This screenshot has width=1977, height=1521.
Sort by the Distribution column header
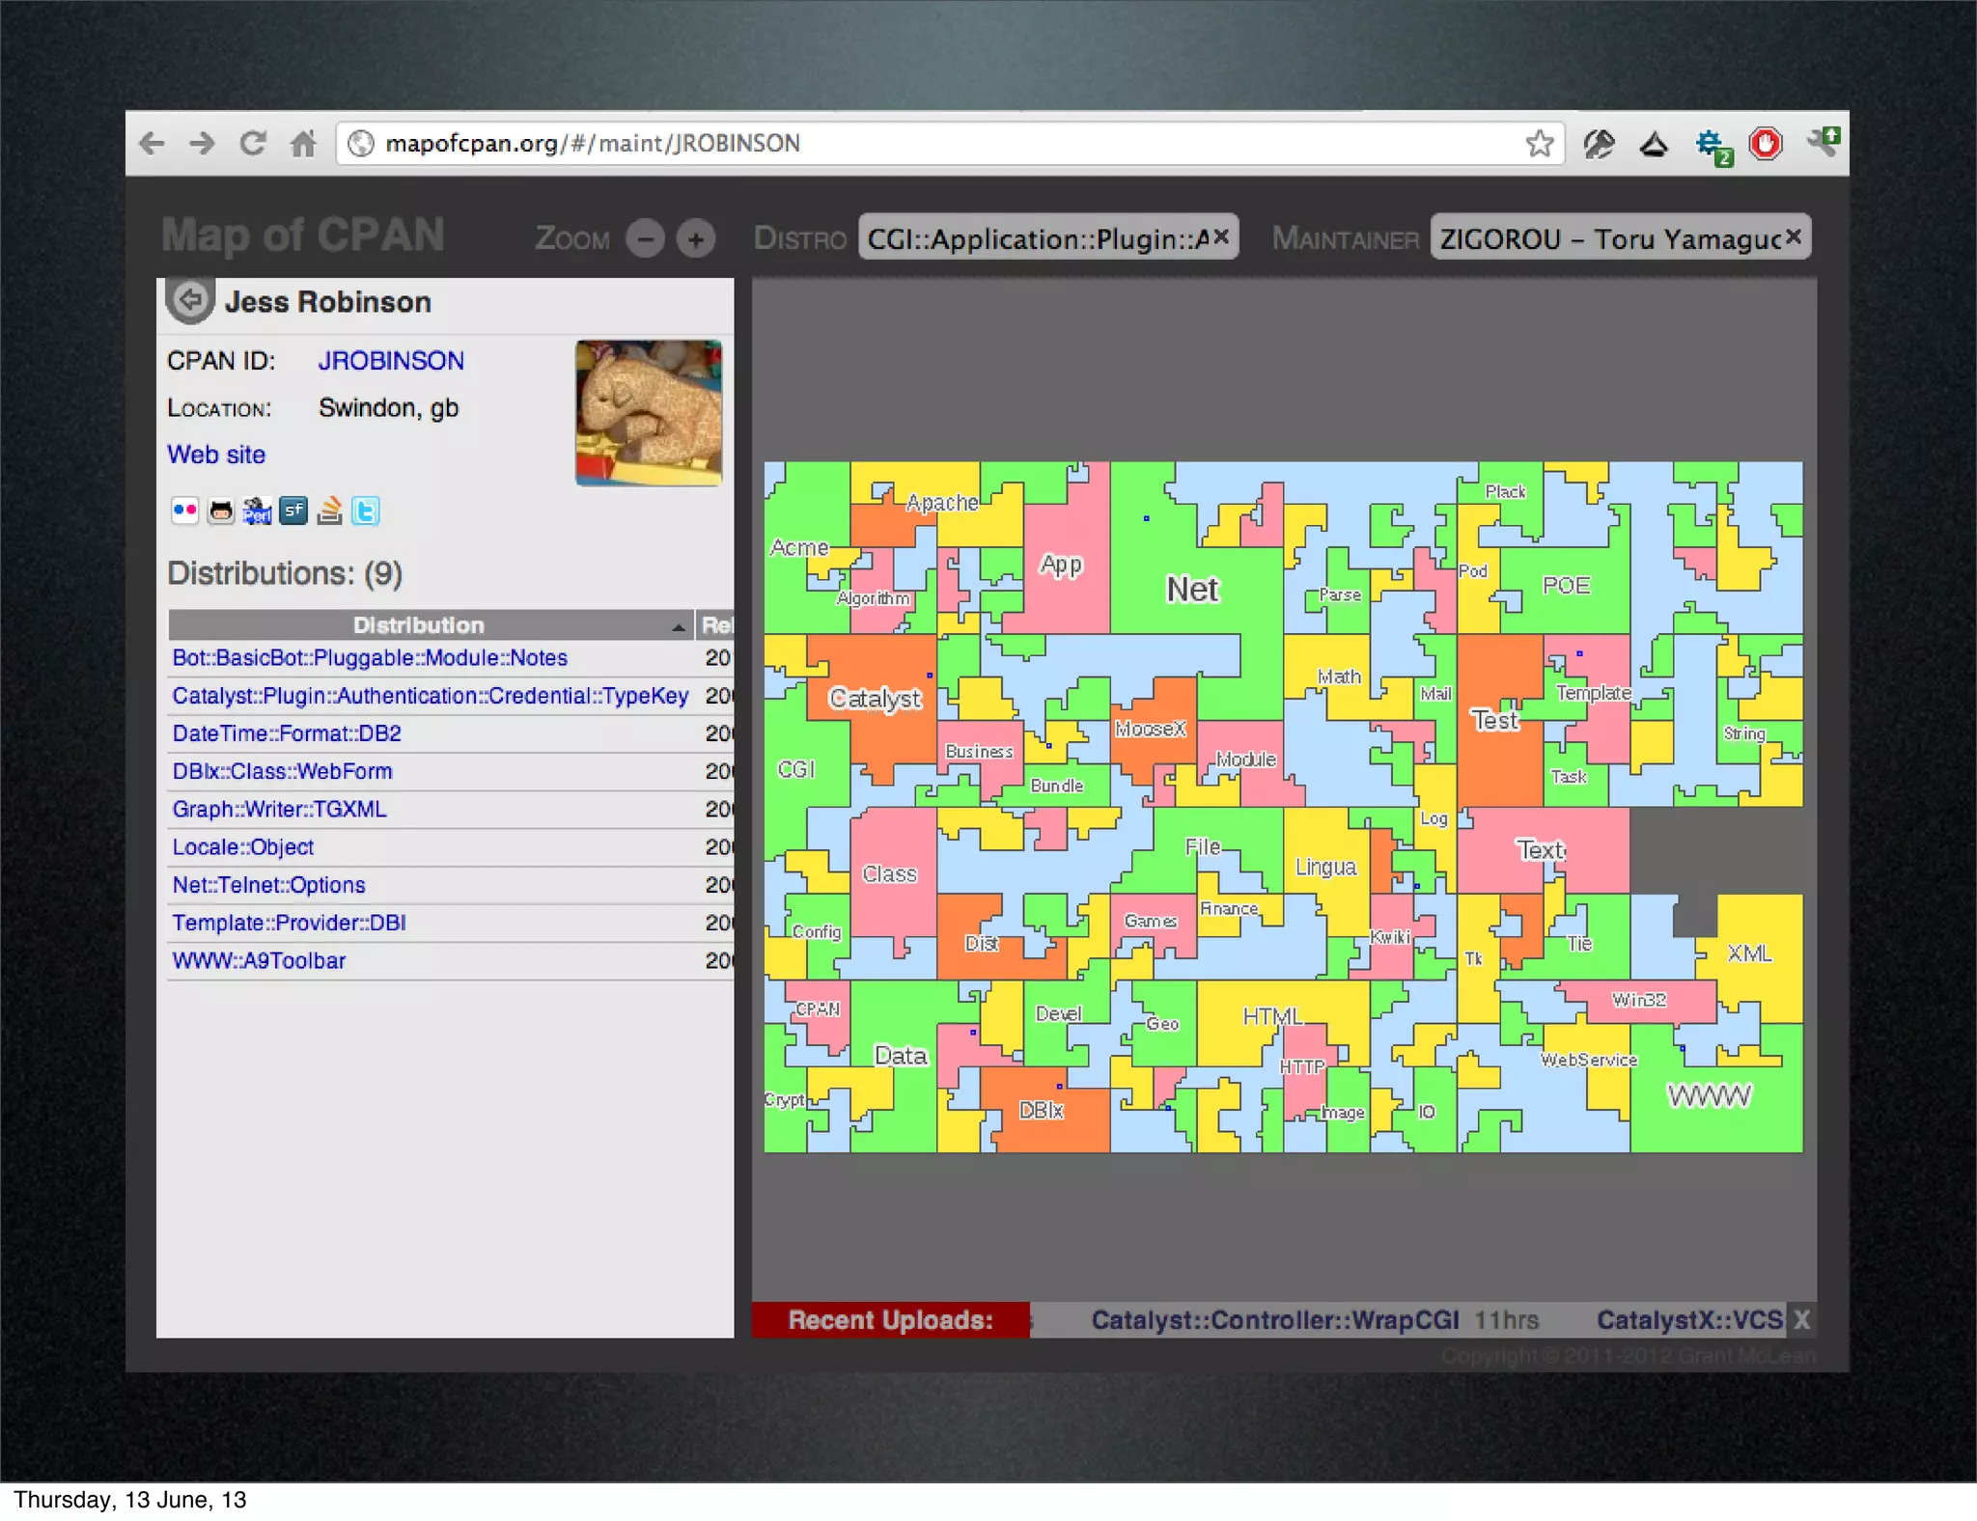[x=419, y=625]
